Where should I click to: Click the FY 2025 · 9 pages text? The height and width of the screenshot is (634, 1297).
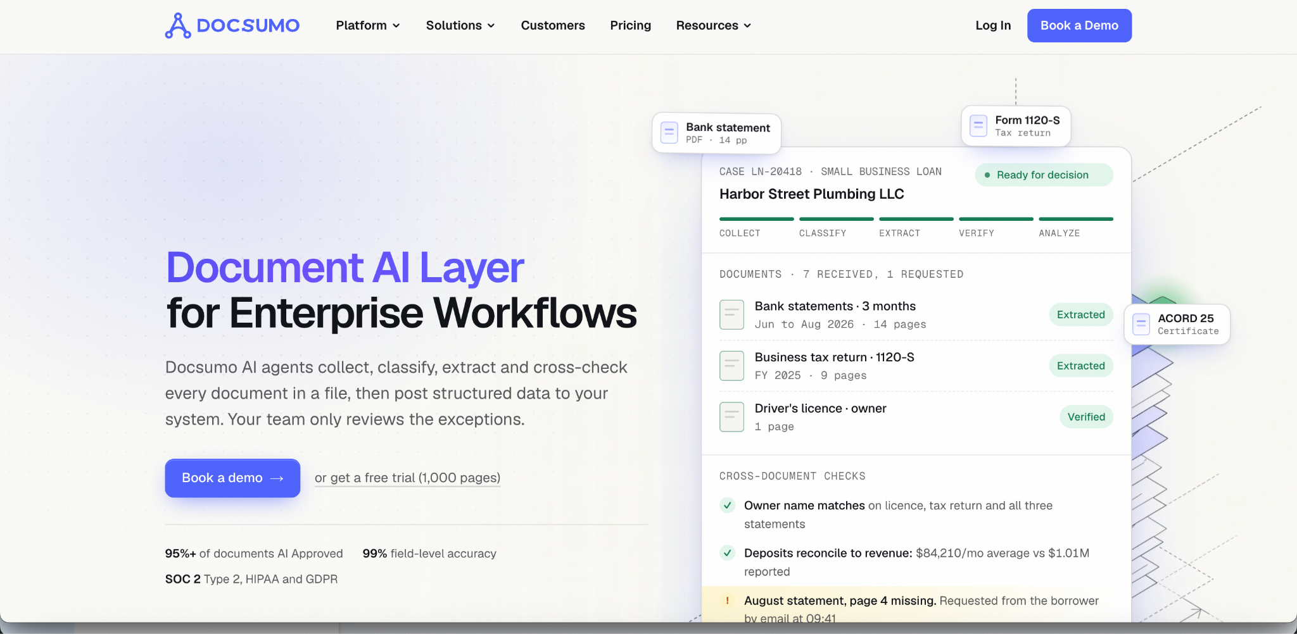[x=811, y=376]
